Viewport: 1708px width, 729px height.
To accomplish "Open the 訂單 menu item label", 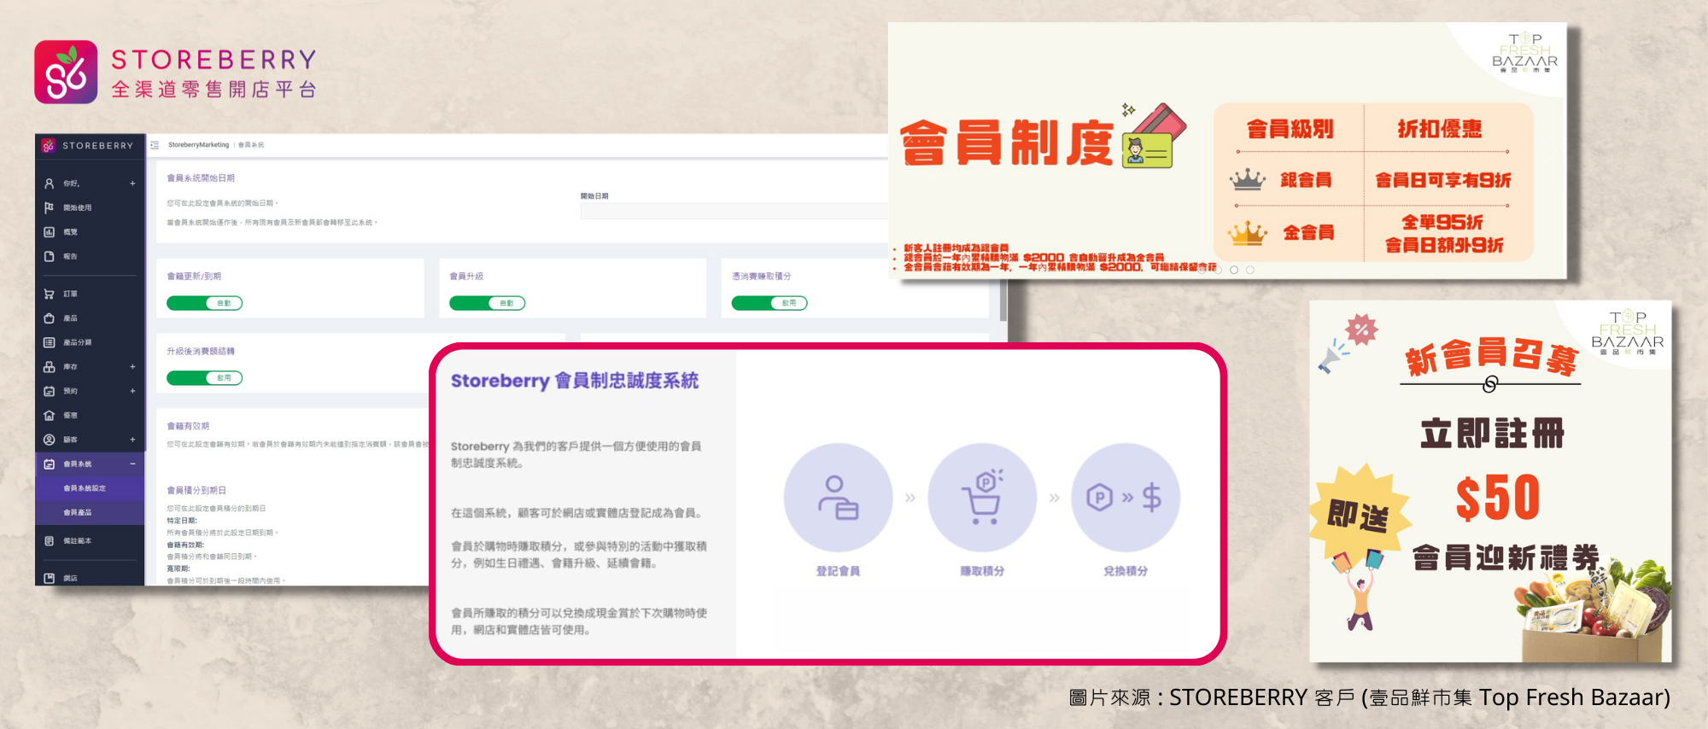I will click(70, 294).
